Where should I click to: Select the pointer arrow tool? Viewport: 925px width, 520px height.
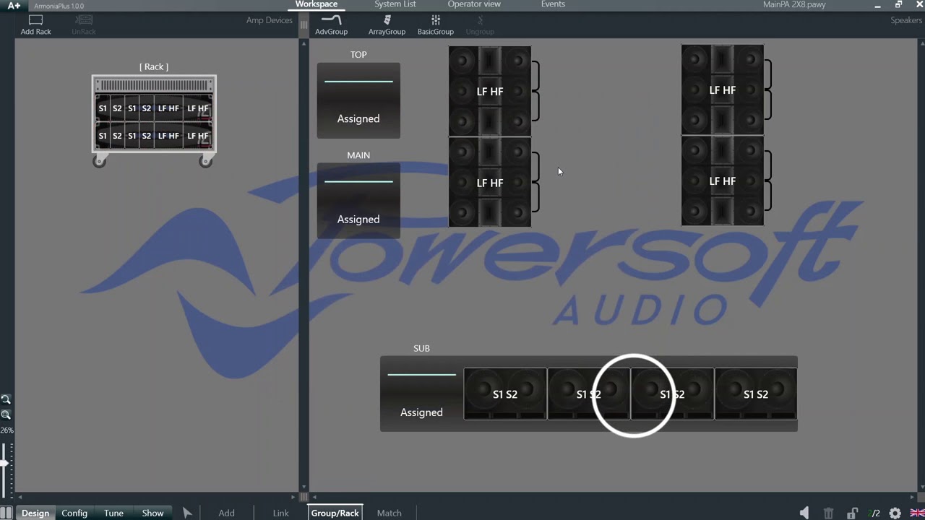coord(187,513)
